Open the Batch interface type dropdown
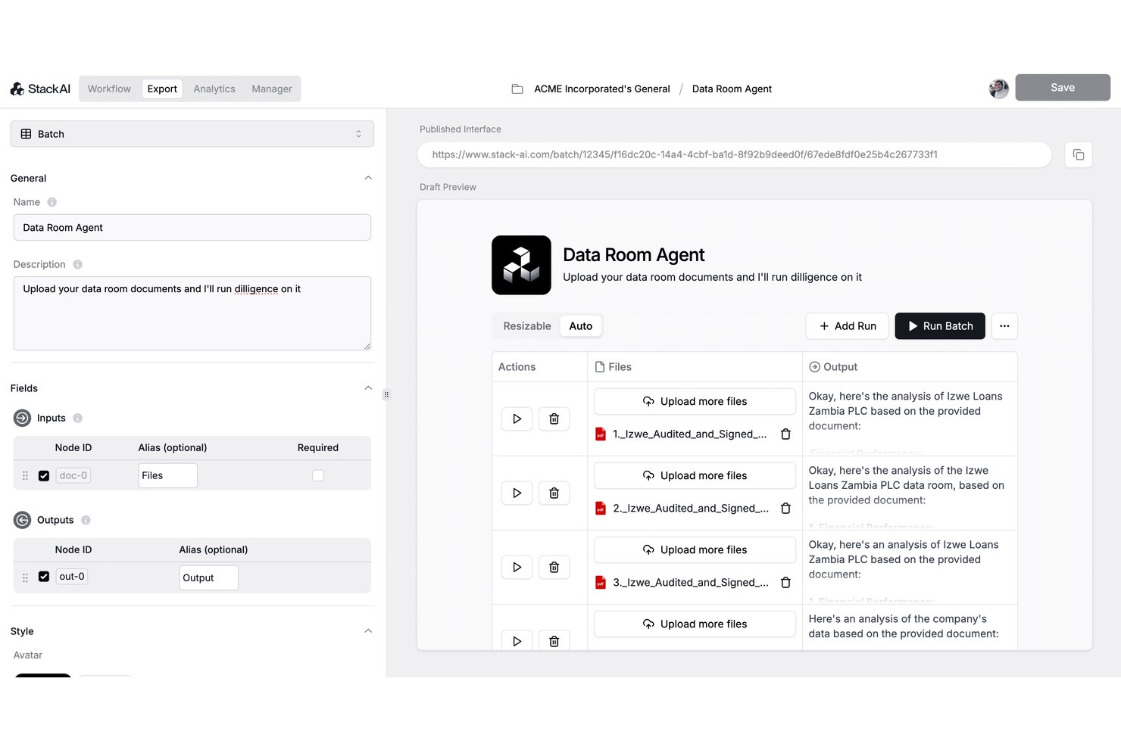The height and width of the screenshot is (747, 1121). (x=192, y=134)
